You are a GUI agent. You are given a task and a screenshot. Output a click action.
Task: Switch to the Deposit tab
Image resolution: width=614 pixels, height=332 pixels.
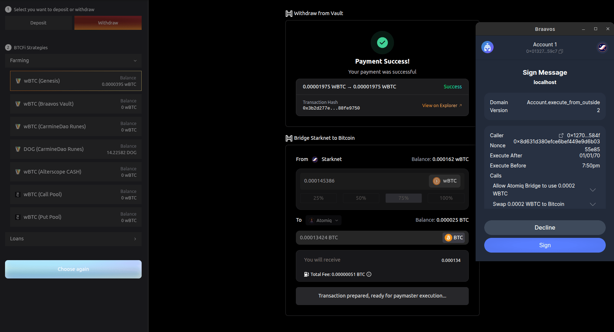coord(38,23)
